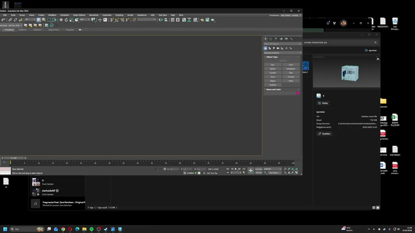The image size is (415, 233).
Task: Open the Utilities wrench panel tab
Action: click(291, 39)
